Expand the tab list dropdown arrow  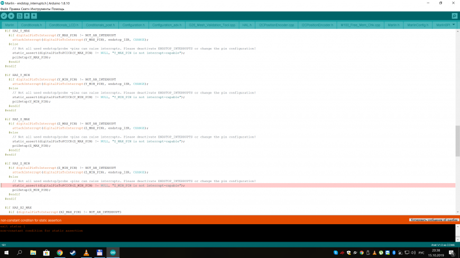[454, 25]
